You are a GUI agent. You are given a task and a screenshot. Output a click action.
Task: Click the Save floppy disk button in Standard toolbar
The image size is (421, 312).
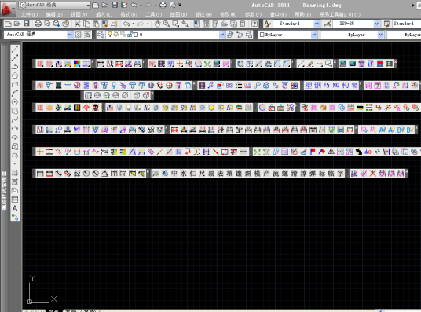[27, 24]
